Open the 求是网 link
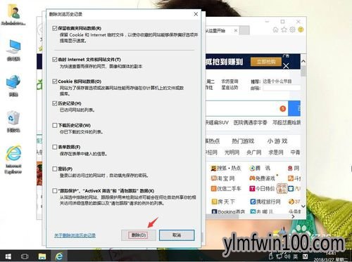This screenshot has height=262, width=352. tap(276, 152)
